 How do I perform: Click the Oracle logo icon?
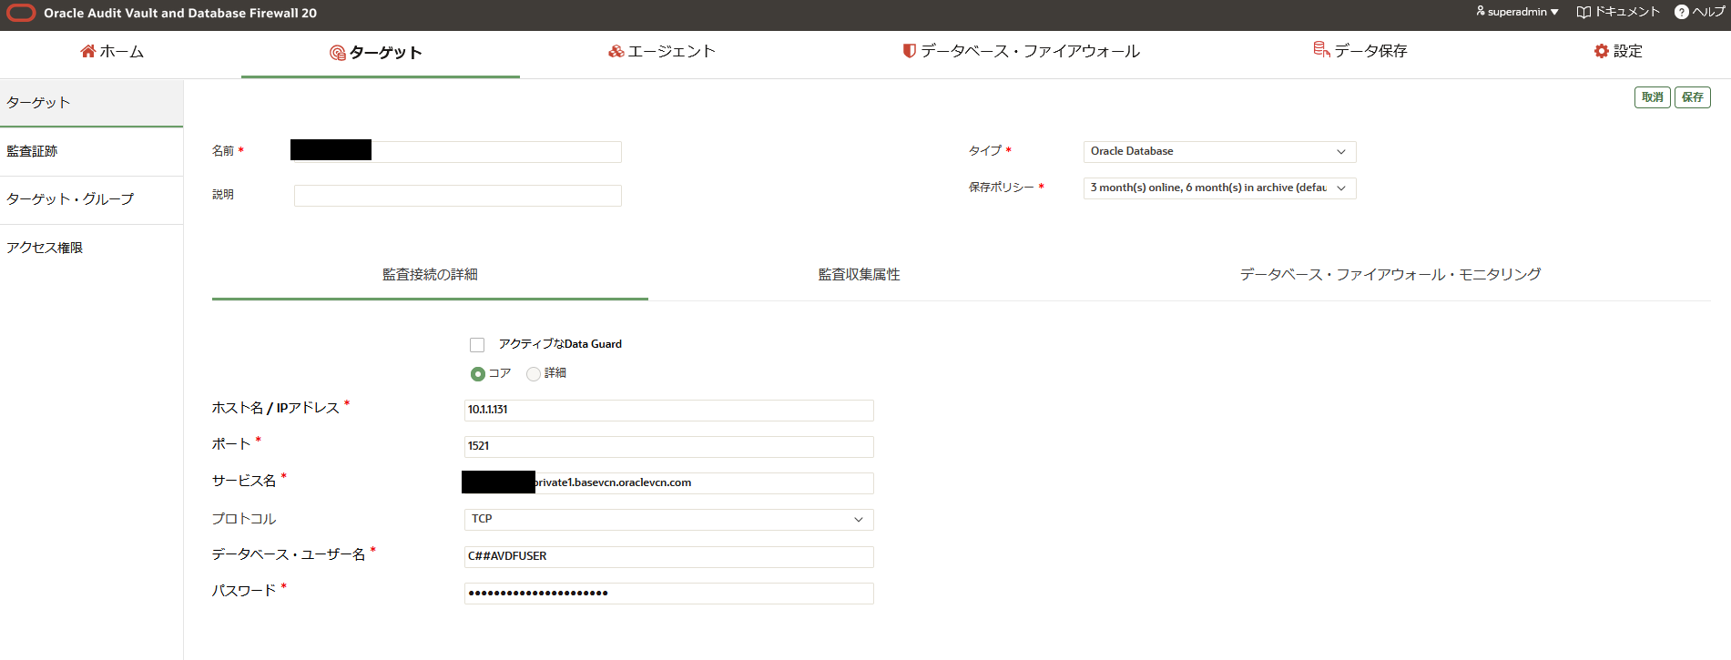21,13
